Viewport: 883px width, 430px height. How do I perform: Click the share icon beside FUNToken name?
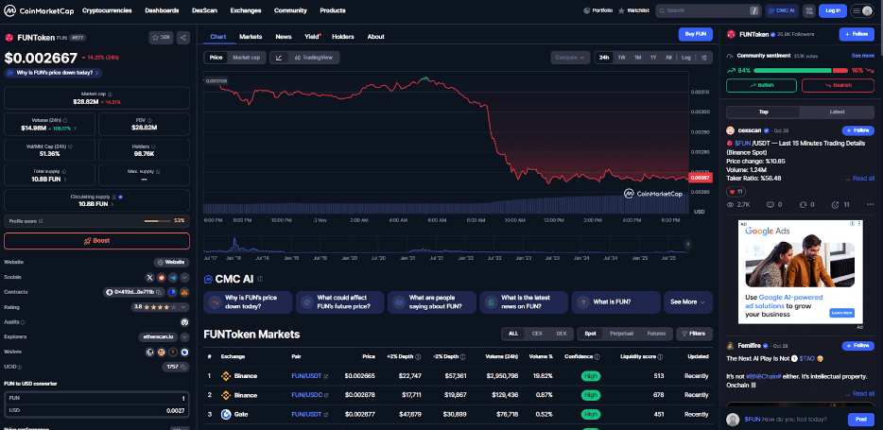182,38
